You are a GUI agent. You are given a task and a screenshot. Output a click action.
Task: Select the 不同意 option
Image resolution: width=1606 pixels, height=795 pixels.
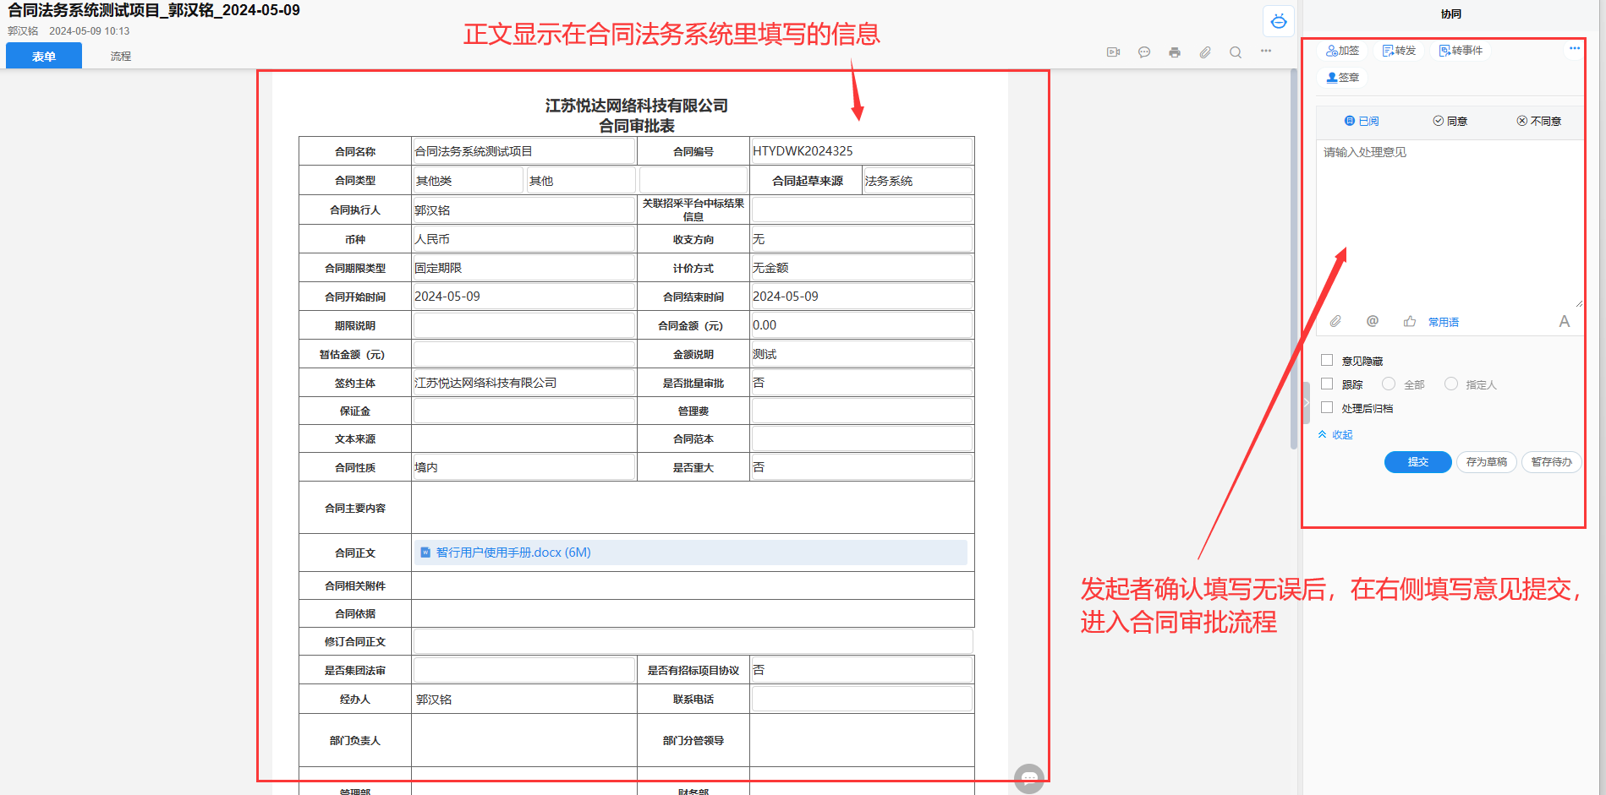click(x=1538, y=121)
